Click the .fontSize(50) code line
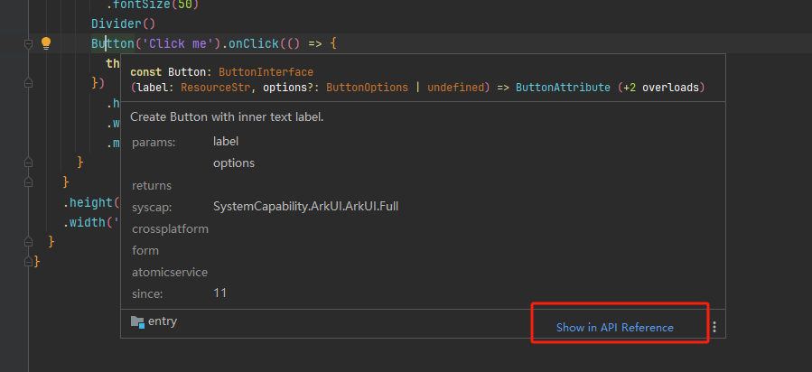812x372 pixels. (x=153, y=5)
